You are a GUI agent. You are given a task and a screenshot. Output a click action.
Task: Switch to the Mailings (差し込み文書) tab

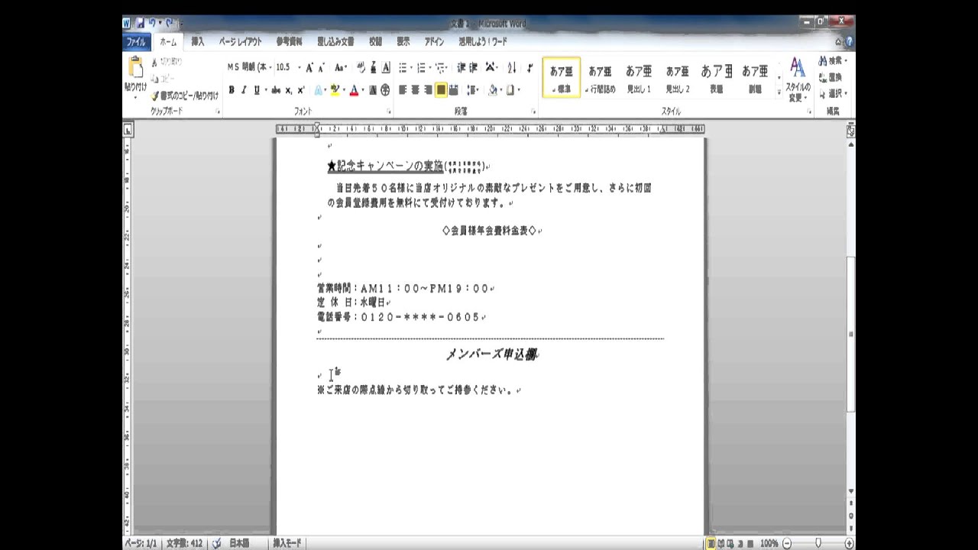click(335, 42)
